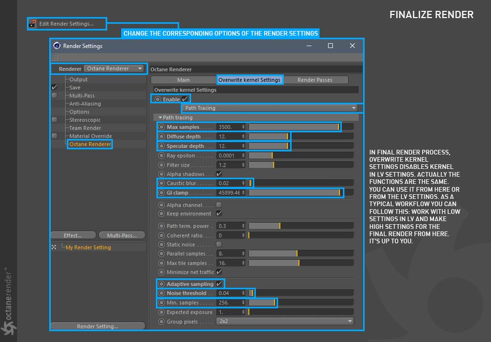Select Anti-Aliasing in the settings list
The height and width of the screenshot is (342, 491).
[85, 104]
